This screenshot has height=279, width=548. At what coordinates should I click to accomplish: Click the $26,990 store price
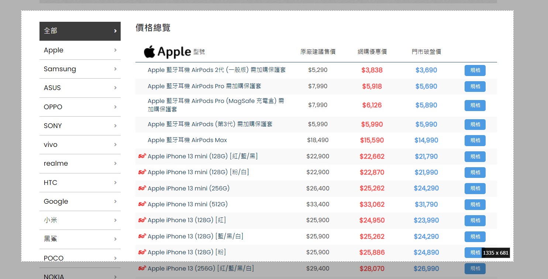(426, 269)
